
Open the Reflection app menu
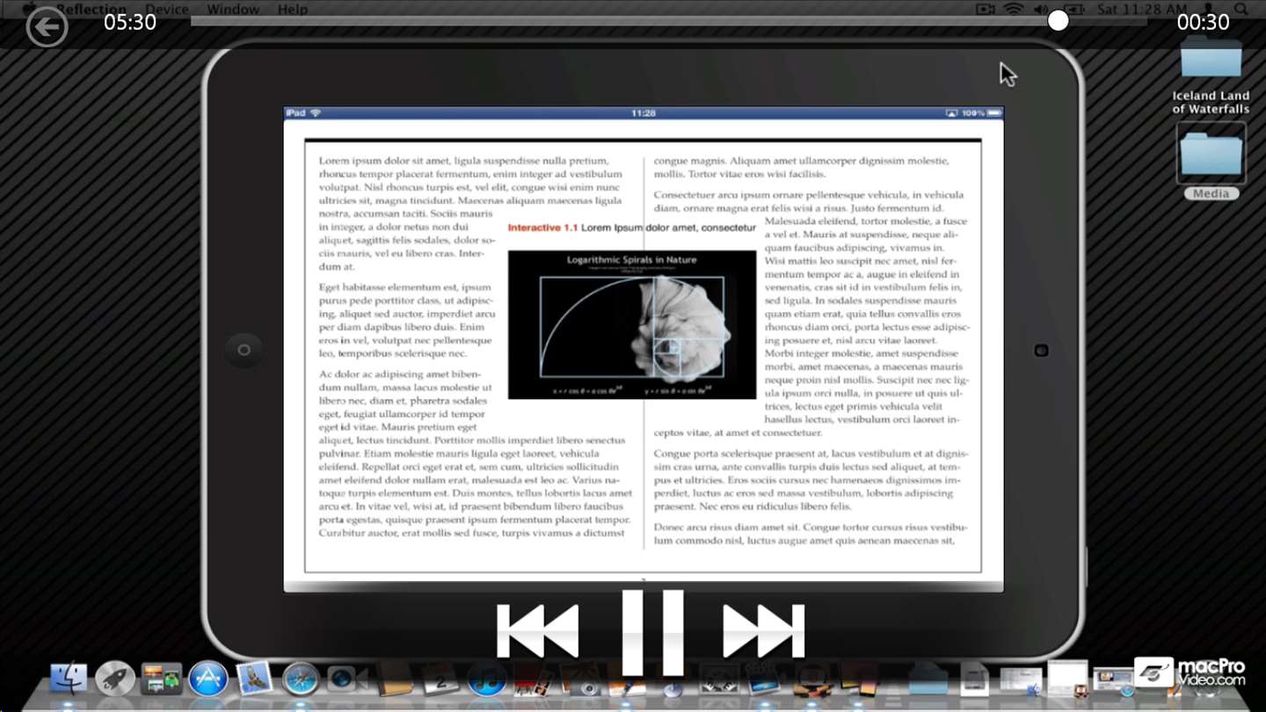[x=91, y=10]
